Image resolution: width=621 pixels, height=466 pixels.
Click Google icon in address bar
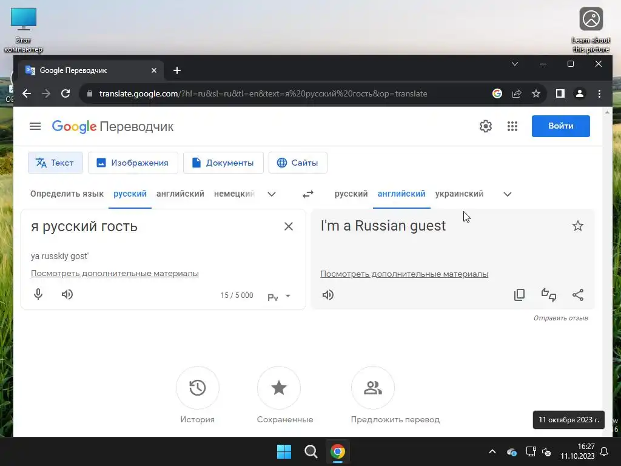click(x=497, y=93)
